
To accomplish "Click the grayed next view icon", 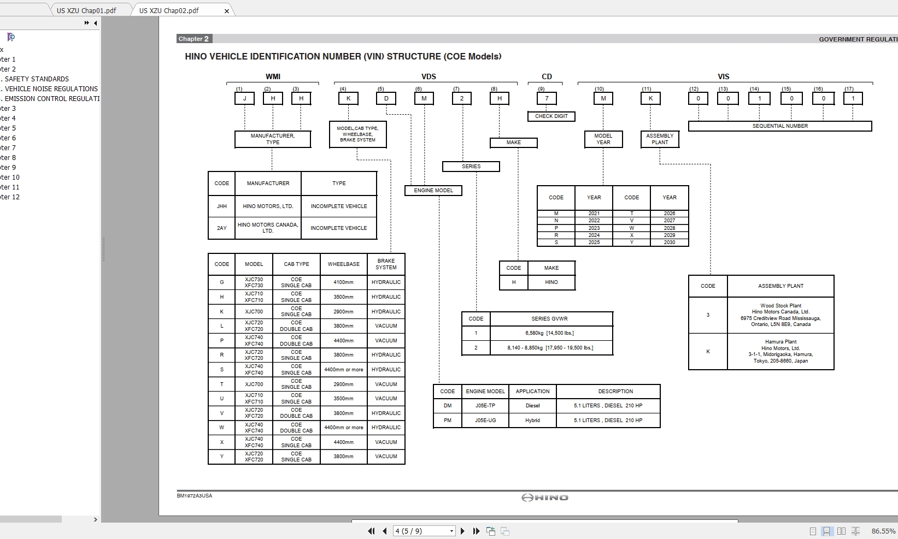I will click(505, 531).
